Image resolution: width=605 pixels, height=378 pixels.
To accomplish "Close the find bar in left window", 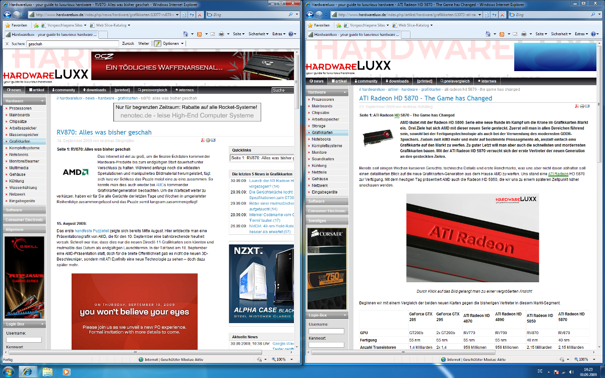I will pos(7,44).
